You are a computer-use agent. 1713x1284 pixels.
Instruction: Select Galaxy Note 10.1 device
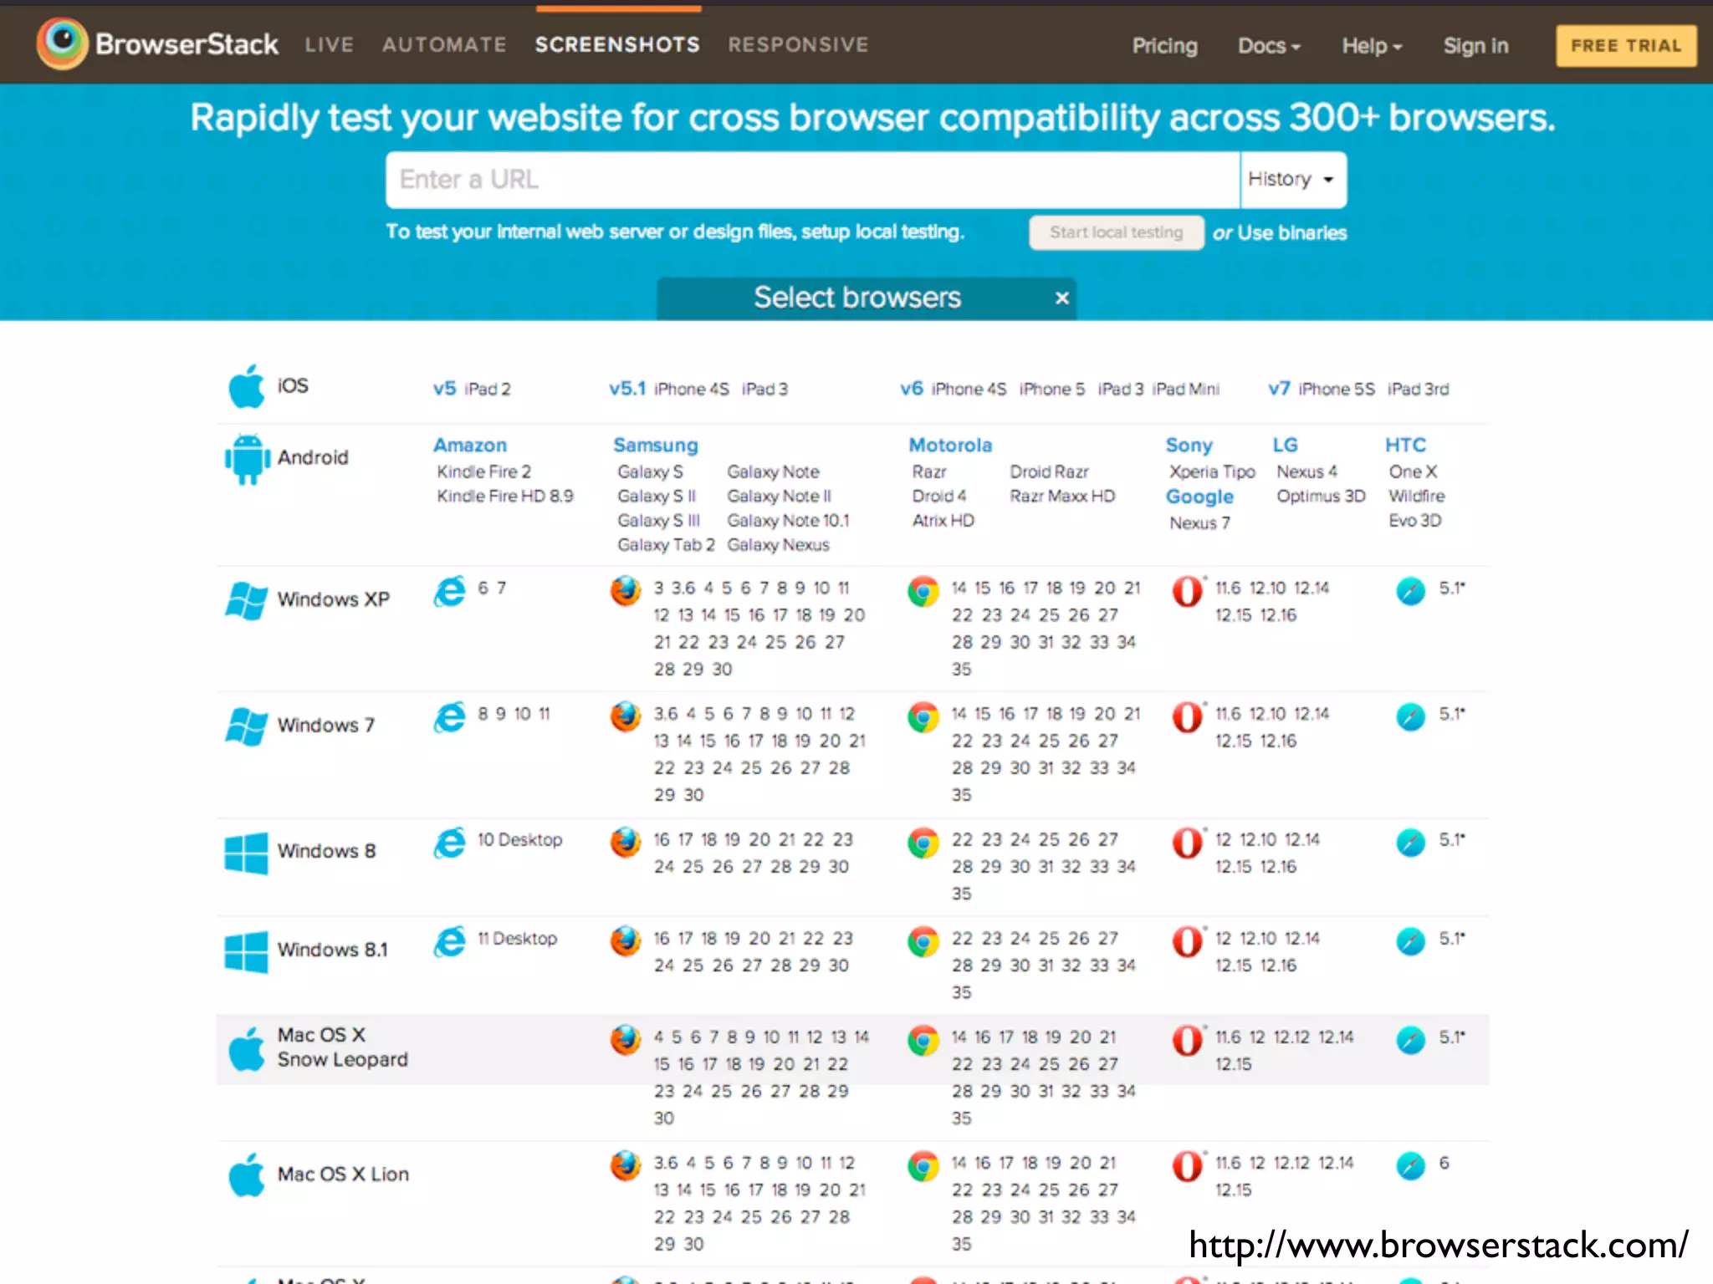(x=788, y=521)
